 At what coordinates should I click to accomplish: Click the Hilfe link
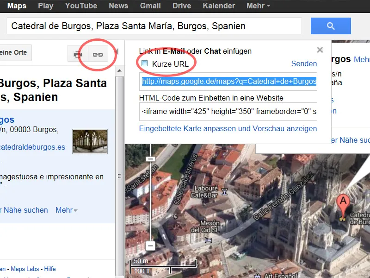[x=50, y=269]
